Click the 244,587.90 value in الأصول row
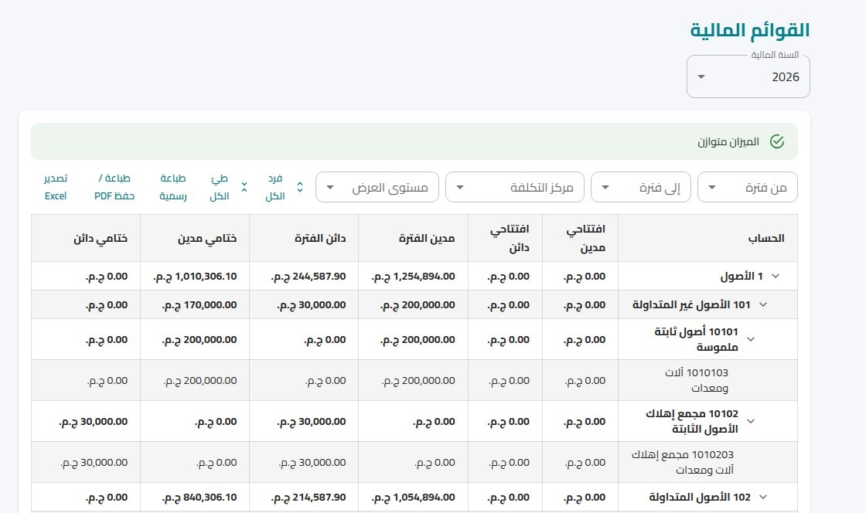Screen dimensions: 866x513 coord(309,277)
